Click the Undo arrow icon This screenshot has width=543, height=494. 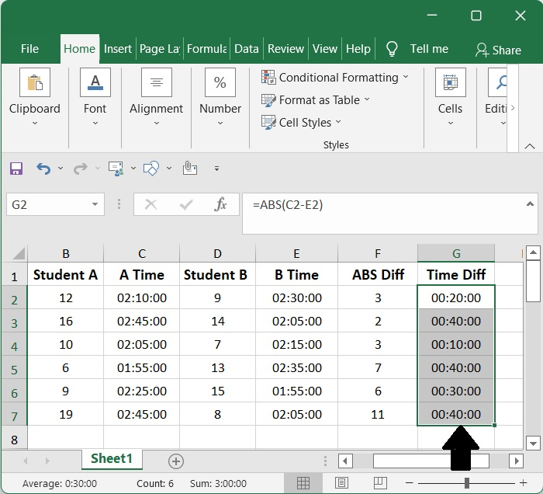[43, 169]
